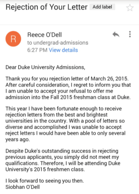The height and width of the screenshot is (194, 139).
Task: Click the line 'University's 2015 freshmen class.'
Action: click(45, 169)
